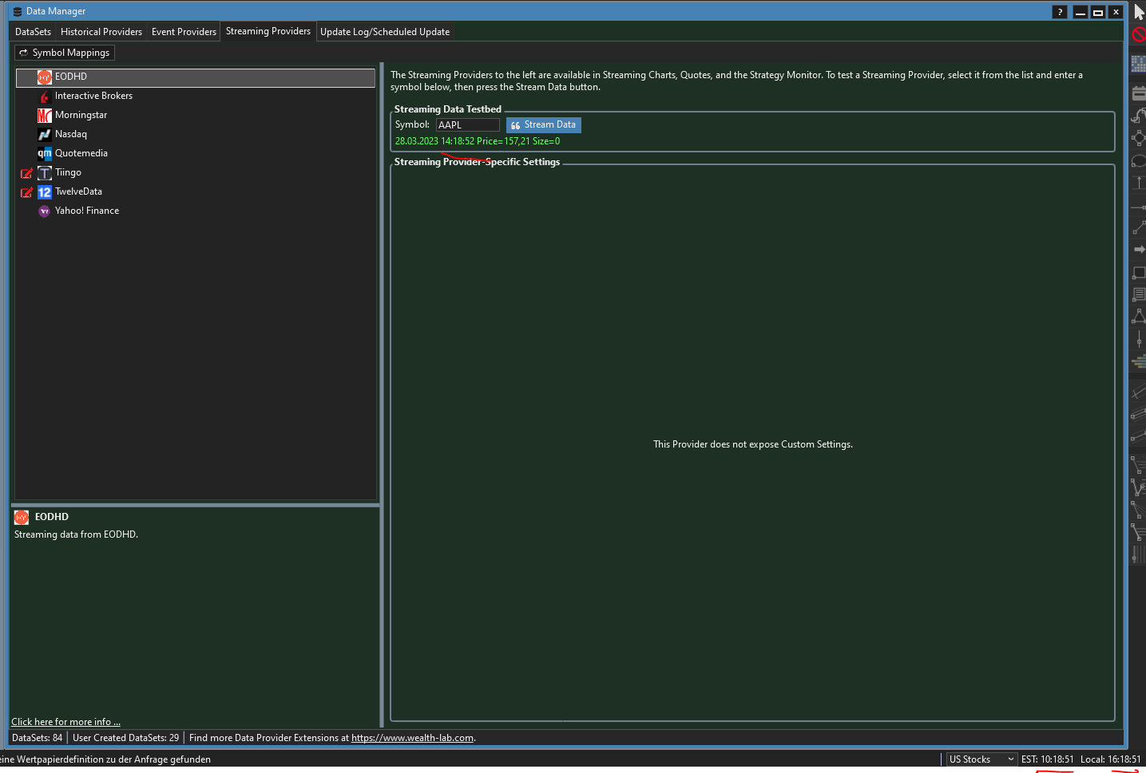Click 'Streaming data from EODHD.' description text
The image size is (1146, 773).
pos(76,534)
